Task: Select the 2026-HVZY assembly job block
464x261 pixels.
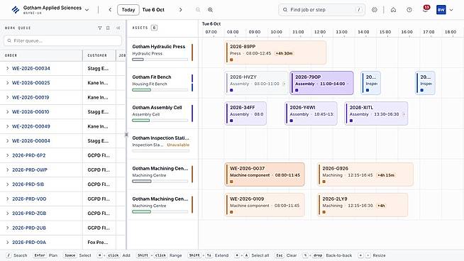Action: tap(256, 83)
